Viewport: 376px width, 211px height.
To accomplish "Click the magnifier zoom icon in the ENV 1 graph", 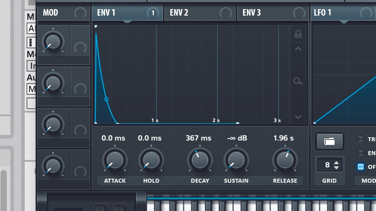I will pyautogui.click(x=298, y=81).
